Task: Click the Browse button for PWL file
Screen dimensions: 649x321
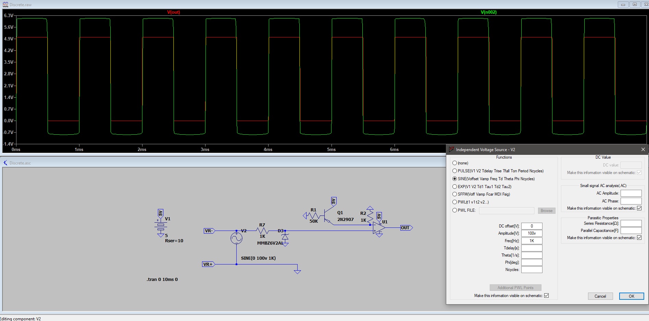Action: tap(546, 211)
